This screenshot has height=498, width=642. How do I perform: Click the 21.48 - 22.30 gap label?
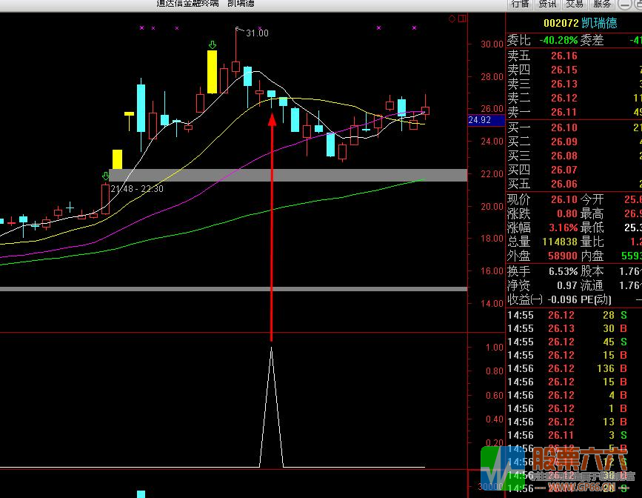click(137, 189)
